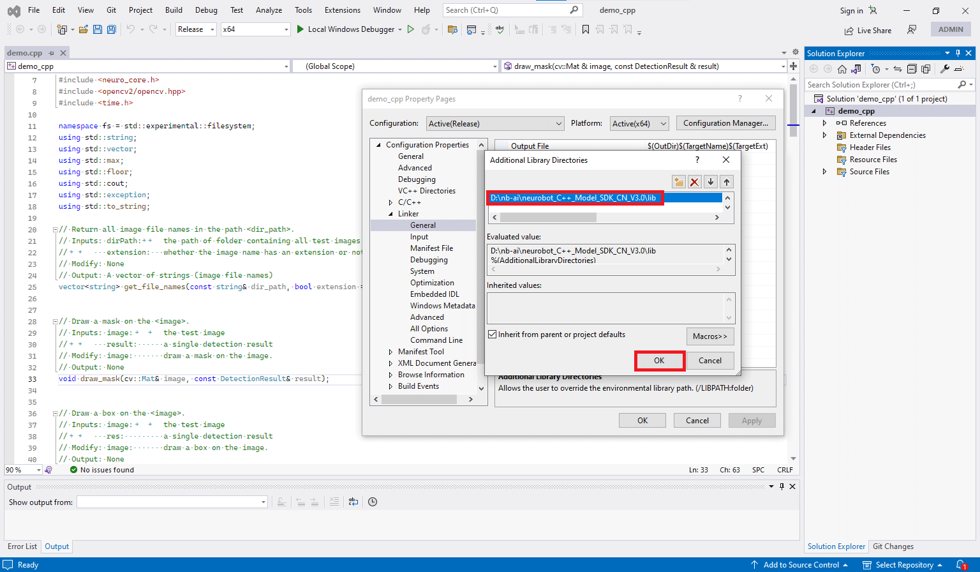The height and width of the screenshot is (572, 980).
Task: Select the Input item under Linker
Action: coord(419,237)
